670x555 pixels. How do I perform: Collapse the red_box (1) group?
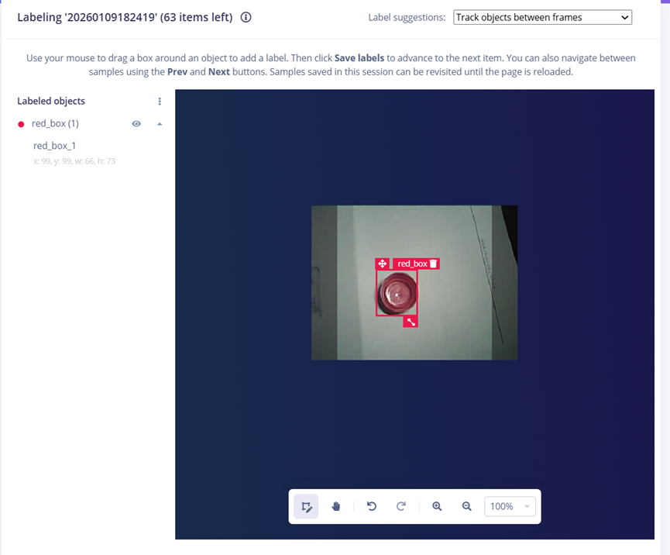click(160, 123)
